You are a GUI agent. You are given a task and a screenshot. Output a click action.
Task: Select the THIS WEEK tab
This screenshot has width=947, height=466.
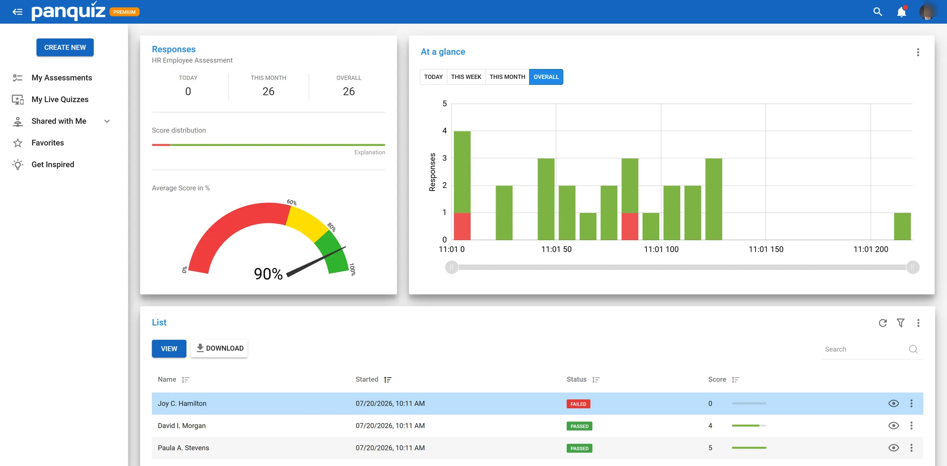(x=466, y=77)
